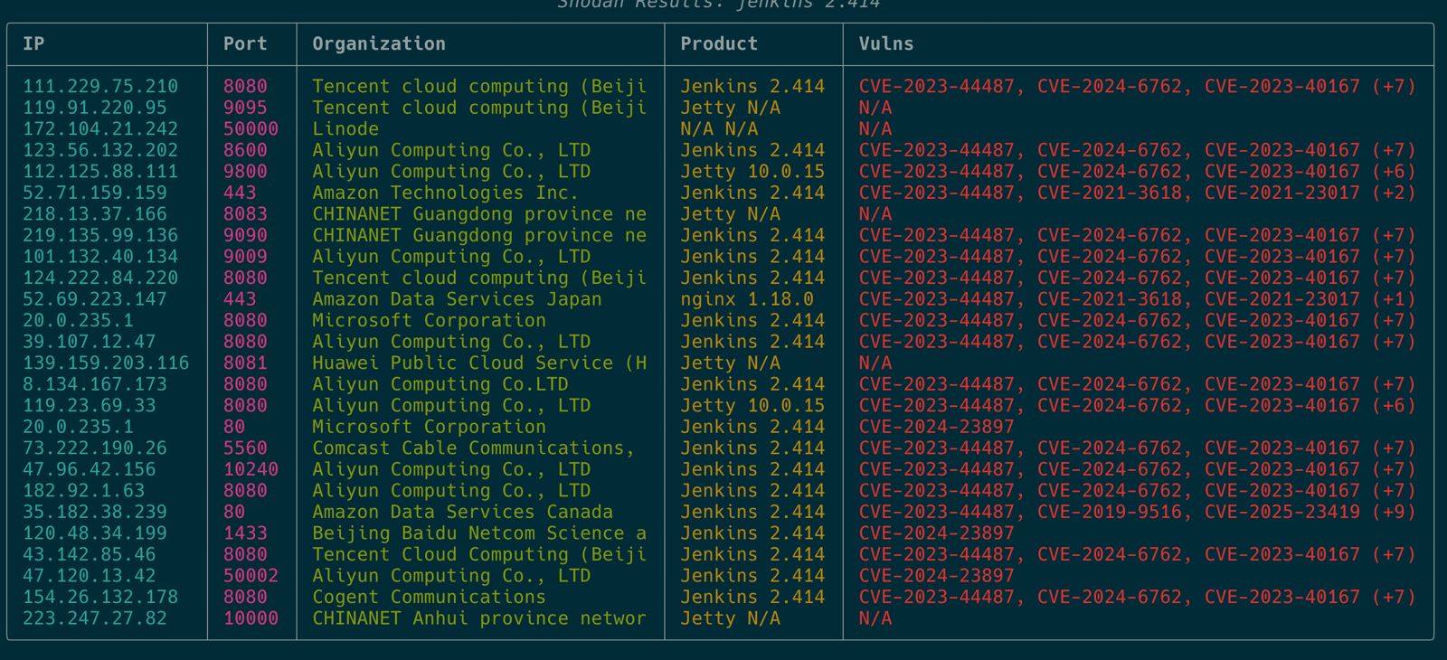Viewport: 1447px width, 660px height.
Task: Click port value 9090
Action: (245, 235)
